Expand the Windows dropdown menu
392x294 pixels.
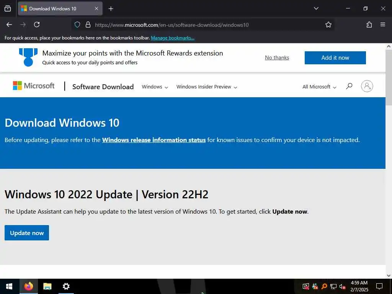(x=155, y=87)
